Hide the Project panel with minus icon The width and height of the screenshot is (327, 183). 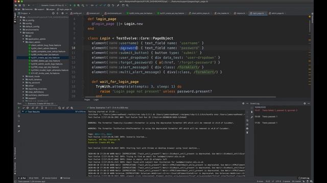67,13
